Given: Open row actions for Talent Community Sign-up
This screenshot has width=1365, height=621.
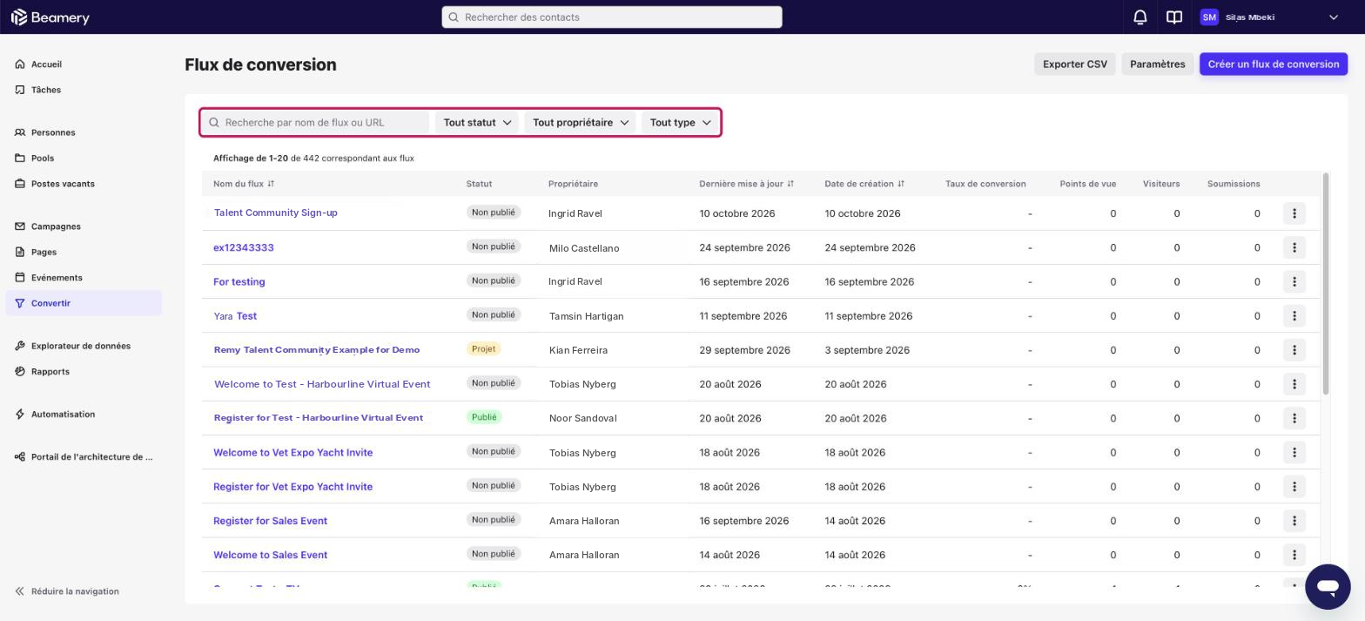Looking at the screenshot, I should click(x=1294, y=213).
